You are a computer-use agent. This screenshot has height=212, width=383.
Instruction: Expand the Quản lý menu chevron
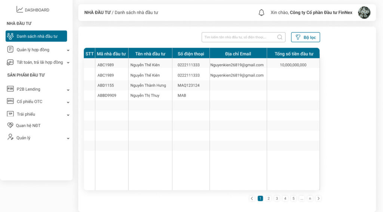(68, 138)
